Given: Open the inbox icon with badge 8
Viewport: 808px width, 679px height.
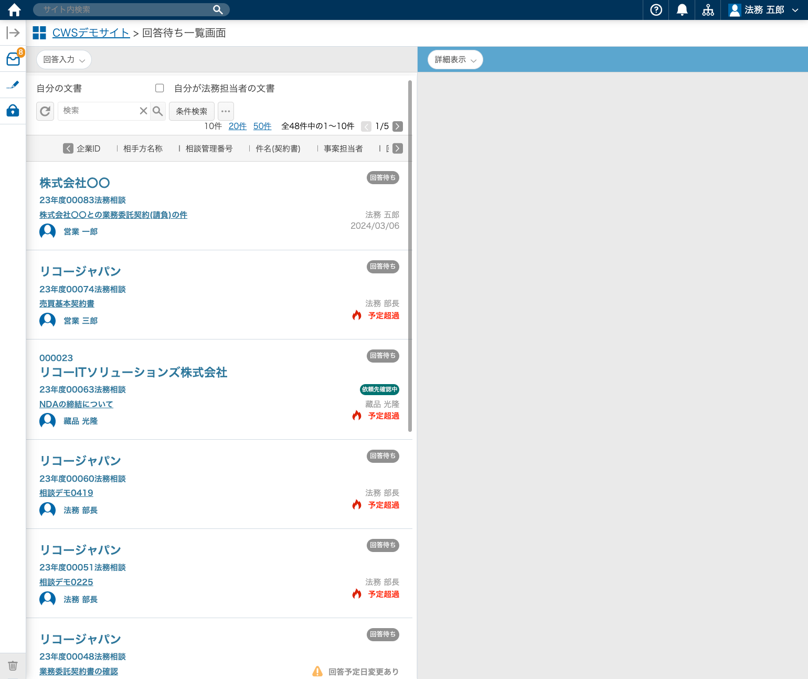Looking at the screenshot, I should pyautogui.click(x=13, y=59).
